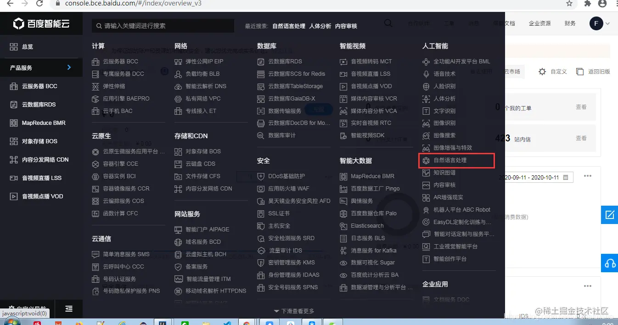Click the 人脸识别 icon

[x=426, y=86]
